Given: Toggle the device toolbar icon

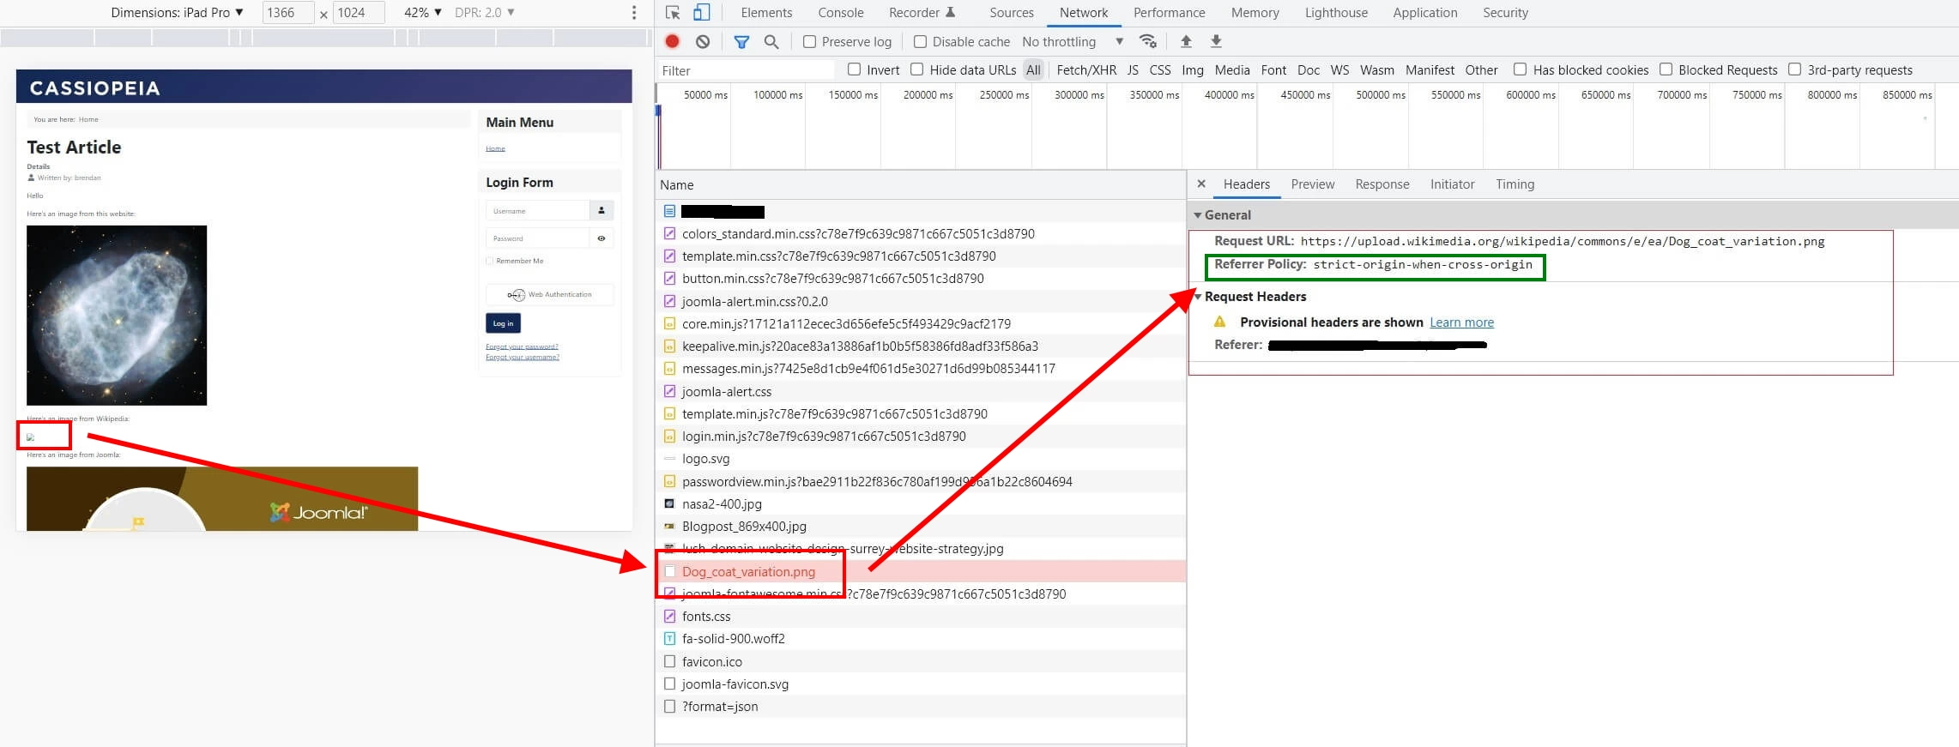Looking at the screenshot, I should tap(701, 13).
